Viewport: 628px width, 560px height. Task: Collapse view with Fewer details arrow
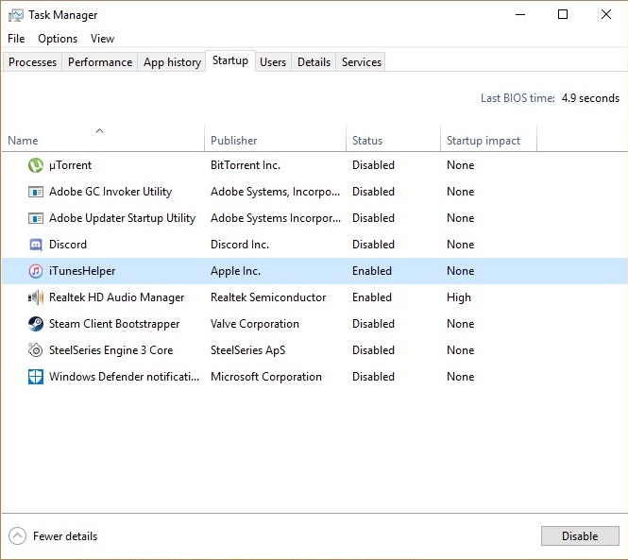17,536
